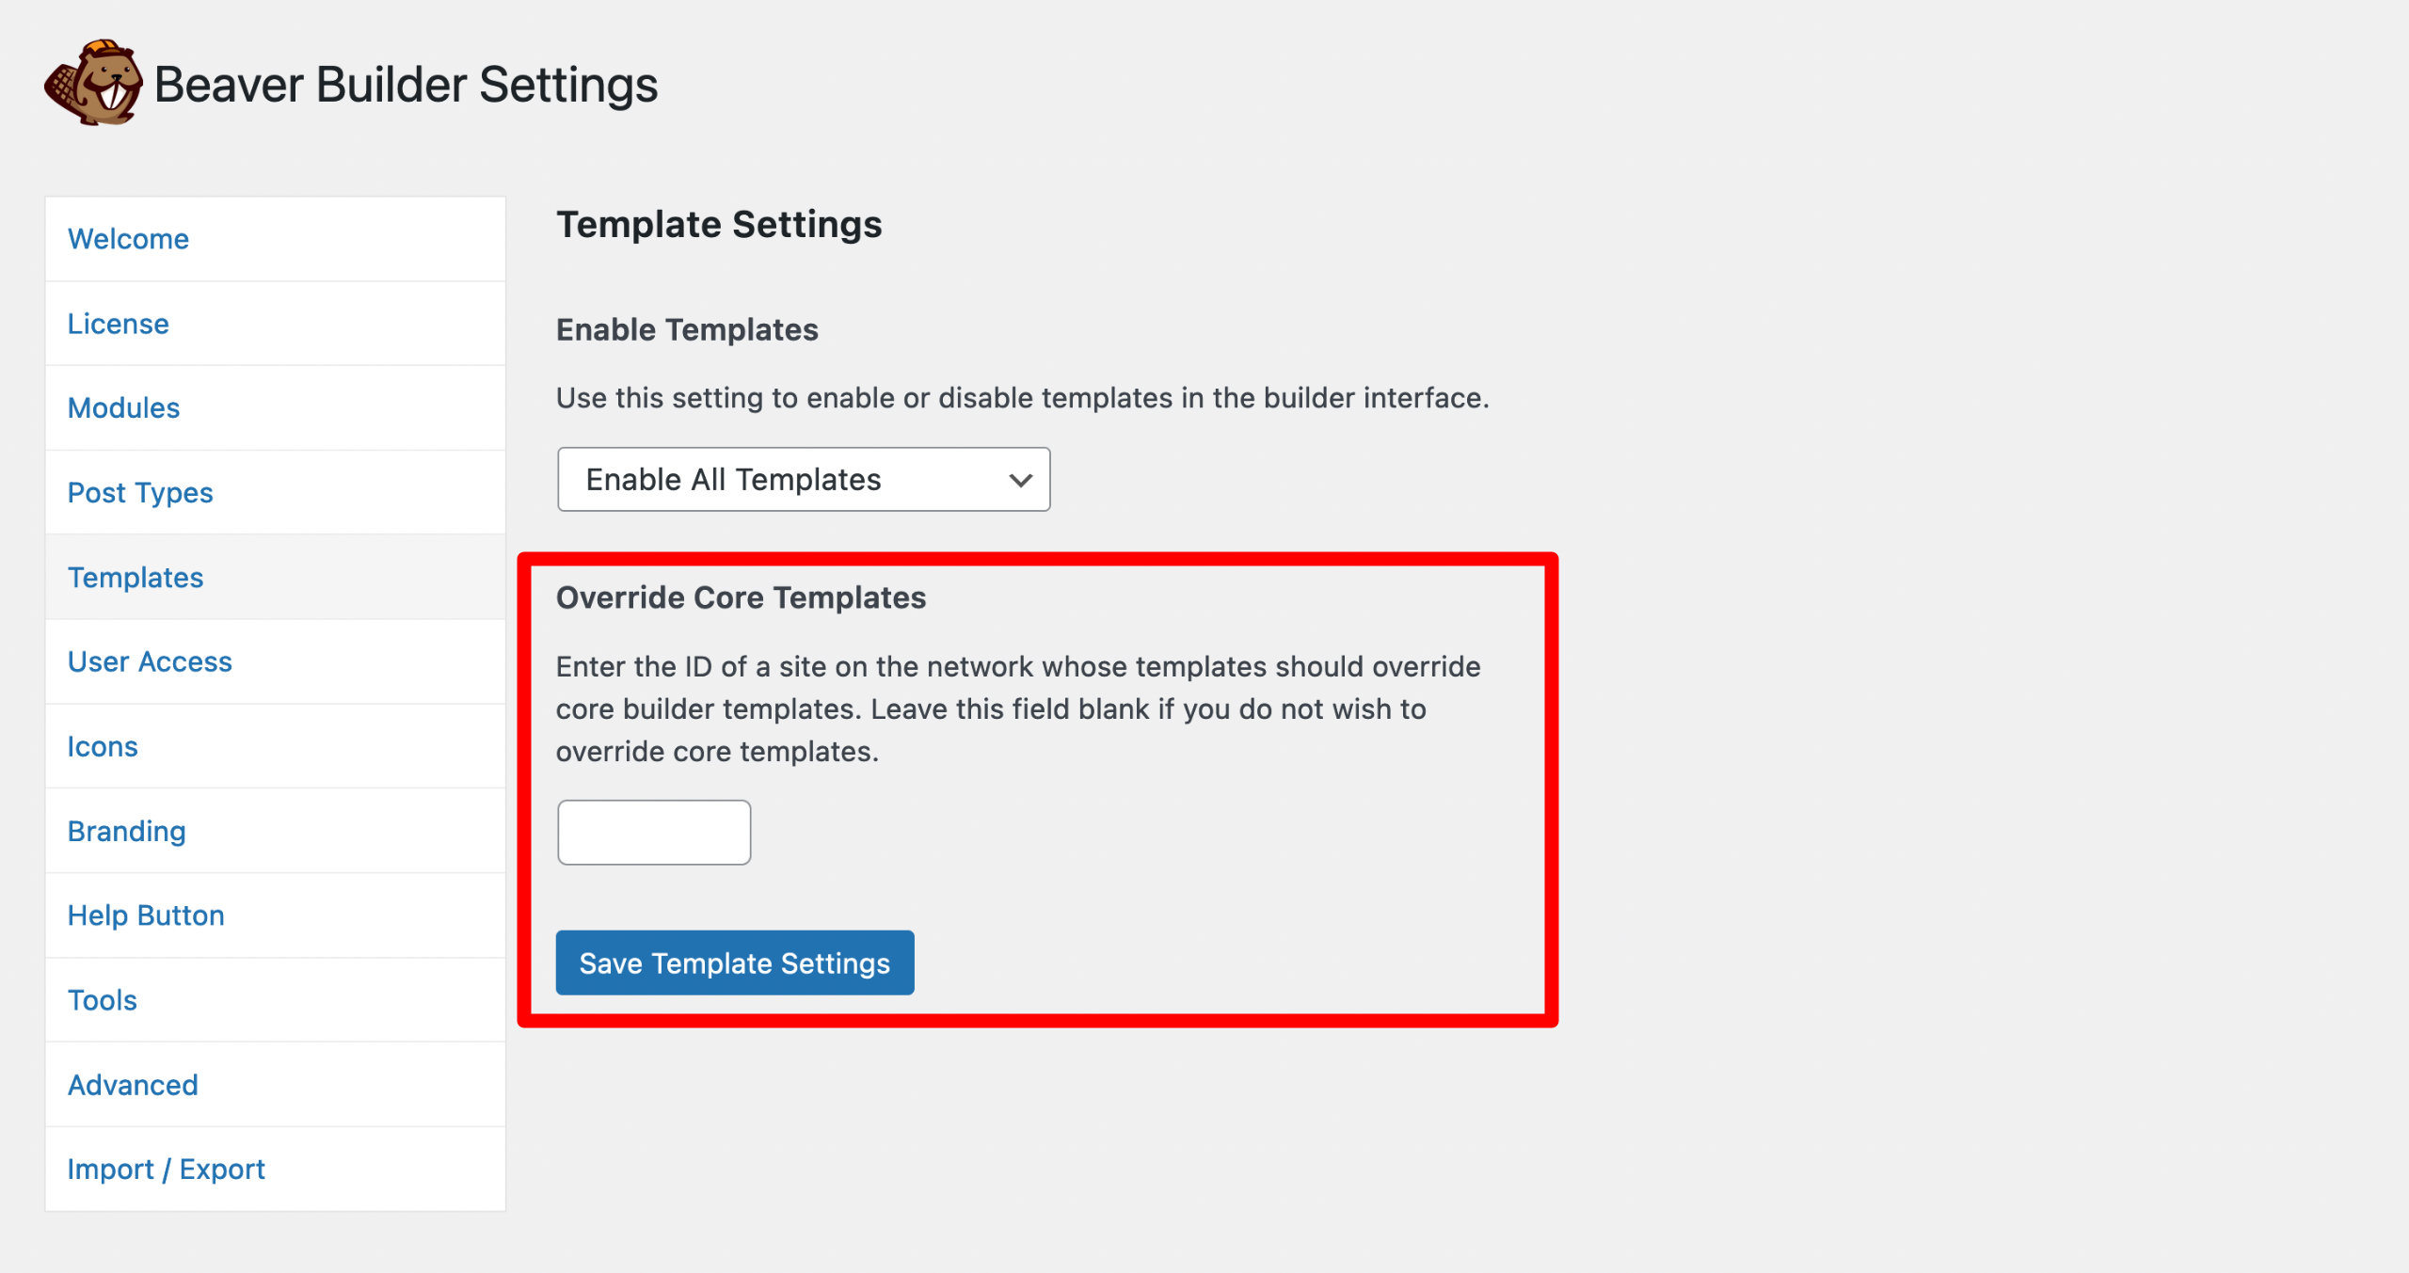Open User Access settings
This screenshot has width=2409, height=1273.
(150, 661)
